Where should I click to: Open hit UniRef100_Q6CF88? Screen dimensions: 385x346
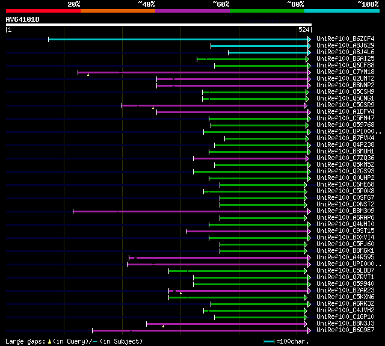345,66
